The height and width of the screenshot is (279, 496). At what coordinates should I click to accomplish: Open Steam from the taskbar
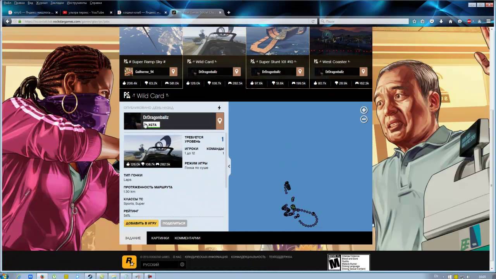coord(90,276)
